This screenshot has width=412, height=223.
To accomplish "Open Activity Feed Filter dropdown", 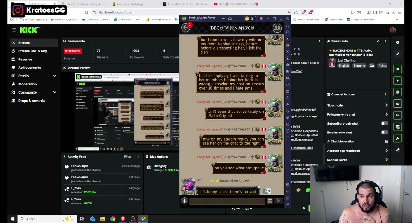I will (128, 157).
